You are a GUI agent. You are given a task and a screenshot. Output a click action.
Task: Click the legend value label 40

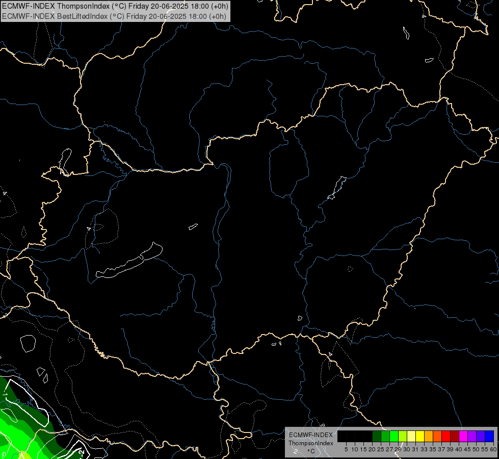click(459, 449)
